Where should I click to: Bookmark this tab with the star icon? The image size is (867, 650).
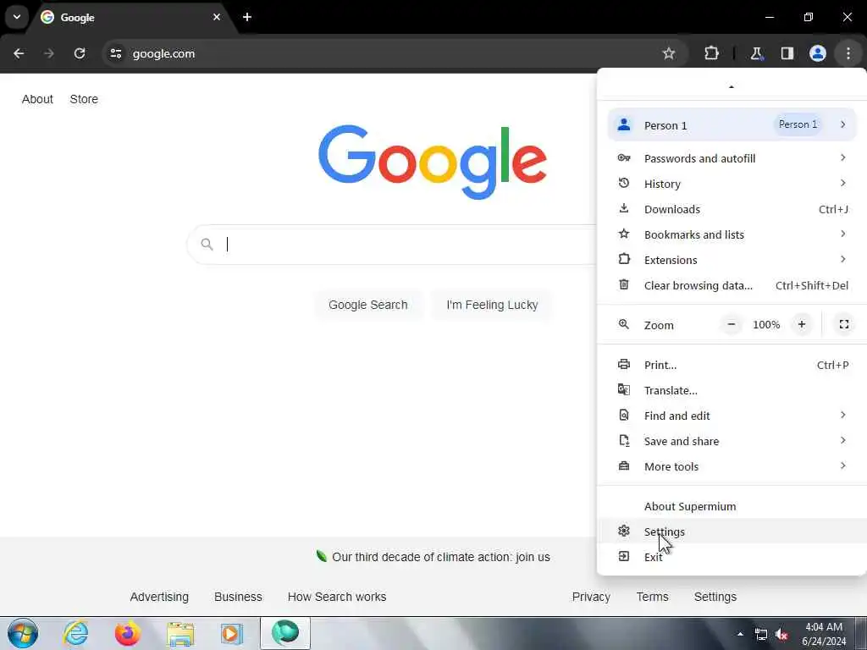669,53
